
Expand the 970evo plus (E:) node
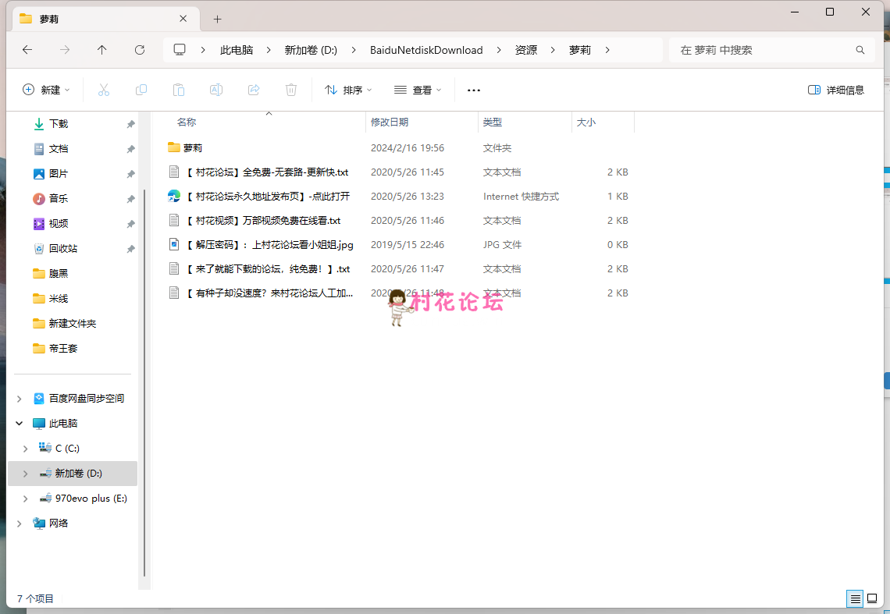point(26,499)
